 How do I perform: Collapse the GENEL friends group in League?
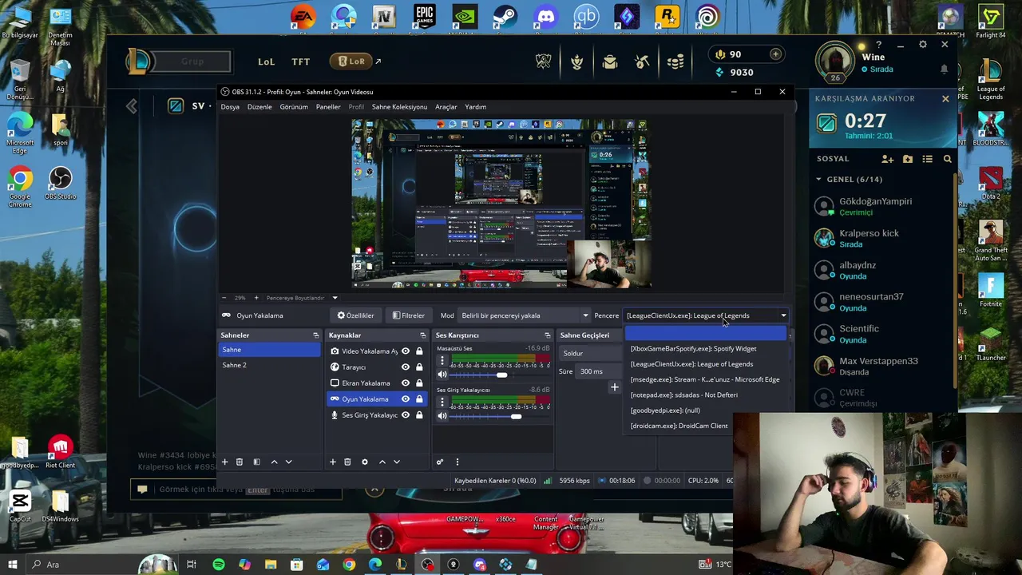click(x=818, y=179)
